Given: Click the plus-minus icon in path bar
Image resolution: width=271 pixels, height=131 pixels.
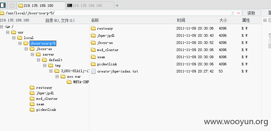Looking at the screenshot, I should pyautogui.click(x=233, y=13).
